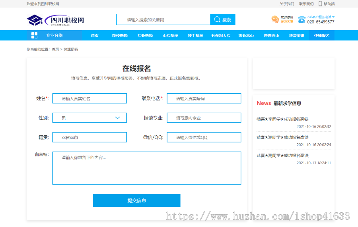
Task: Select the 普通高中 nav item
Action: [x=271, y=36]
